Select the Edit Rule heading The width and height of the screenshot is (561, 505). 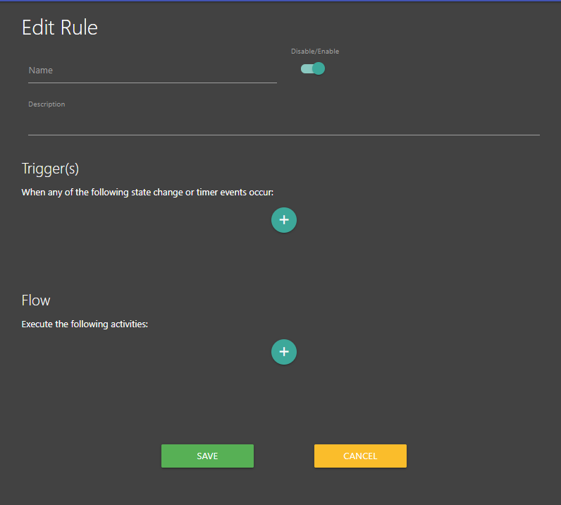[60, 28]
